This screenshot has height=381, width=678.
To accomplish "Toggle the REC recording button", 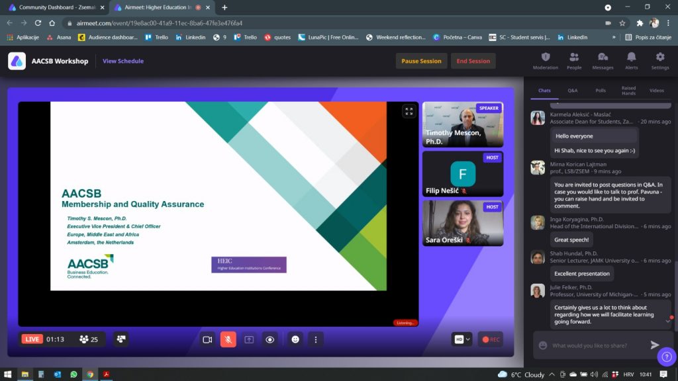I will [491, 339].
